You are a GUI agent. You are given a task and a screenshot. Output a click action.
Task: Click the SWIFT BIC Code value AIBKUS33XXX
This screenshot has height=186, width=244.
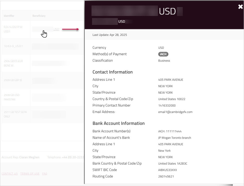click(167, 170)
